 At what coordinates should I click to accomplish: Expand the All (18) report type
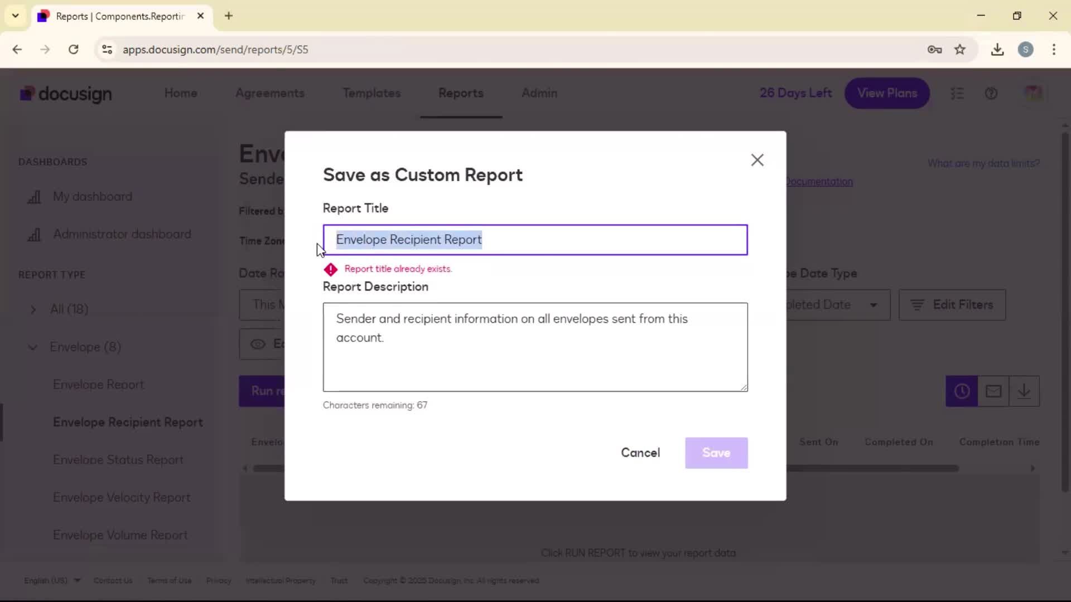(x=69, y=309)
